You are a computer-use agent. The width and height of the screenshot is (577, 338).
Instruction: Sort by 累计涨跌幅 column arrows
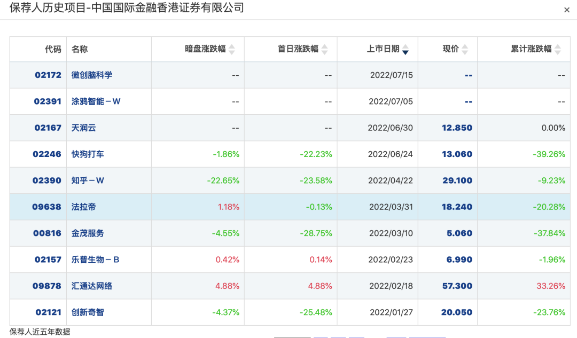point(558,49)
